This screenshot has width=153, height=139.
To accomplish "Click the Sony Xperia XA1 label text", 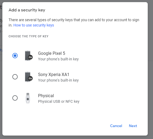I will pos(53,75).
